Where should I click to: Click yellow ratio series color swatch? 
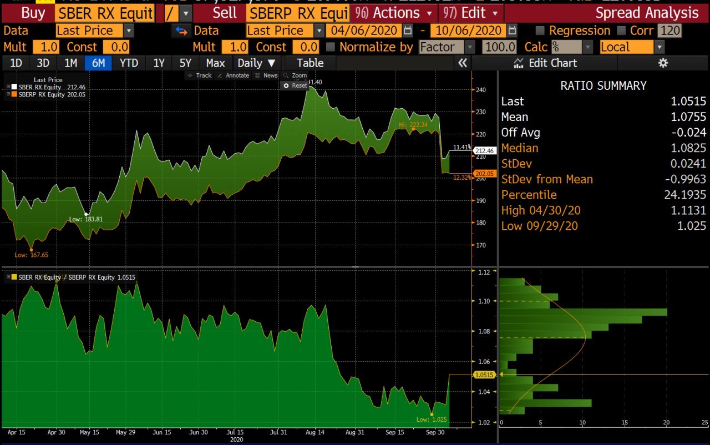(x=14, y=277)
